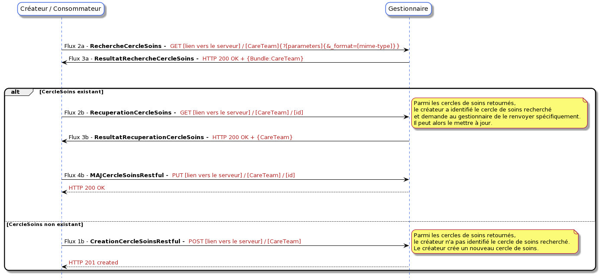Click the Flux 2b RecuperationCercleSoins label
601x280 pixels.
click(120, 113)
